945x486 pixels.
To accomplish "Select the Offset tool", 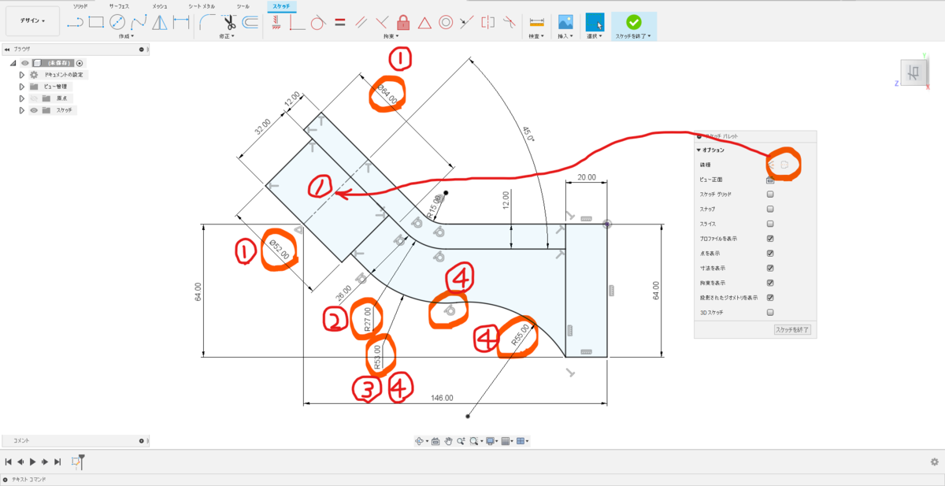I will click(x=250, y=22).
